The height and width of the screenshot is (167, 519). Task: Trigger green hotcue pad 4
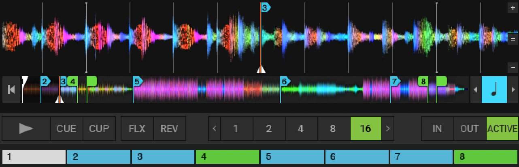[227, 156]
